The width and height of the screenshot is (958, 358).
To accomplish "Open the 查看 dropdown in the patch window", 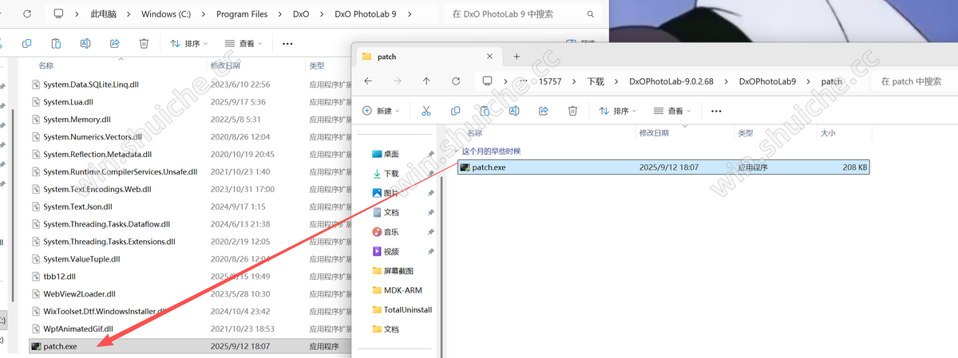I will click(674, 111).
